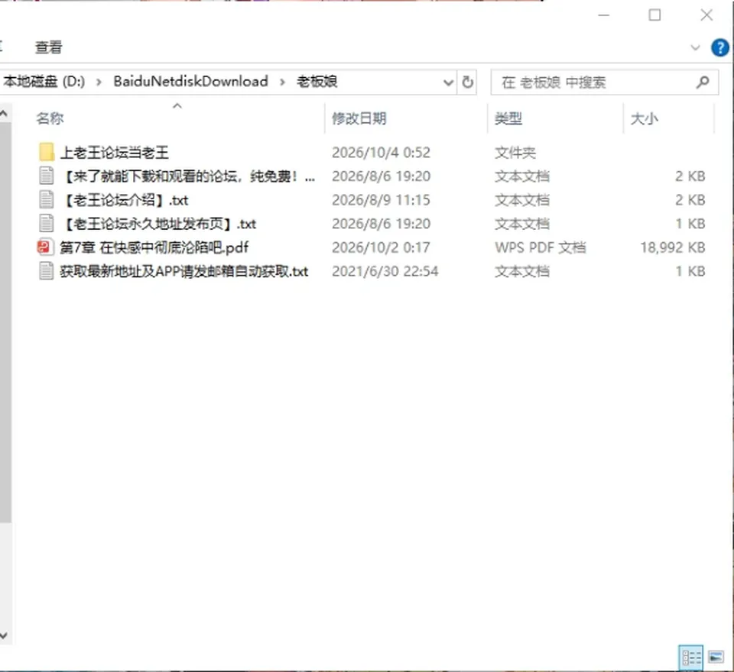Select file name 获取最新地址及APP请发邮箱自动获取.txt
Viewport: 734px width, 672px height.
click(184, 271)
